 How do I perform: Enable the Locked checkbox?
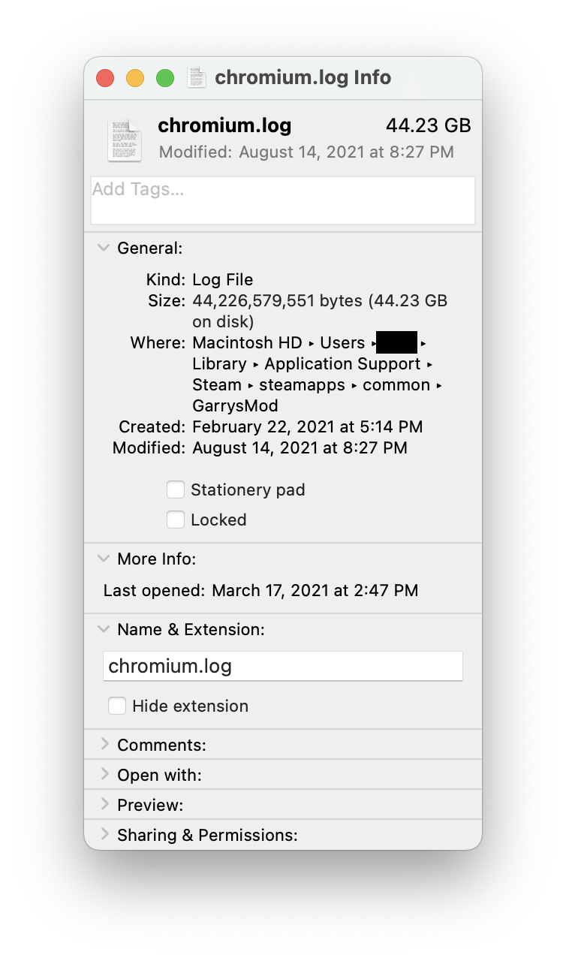pyautogui.click(x=176, y=520)
